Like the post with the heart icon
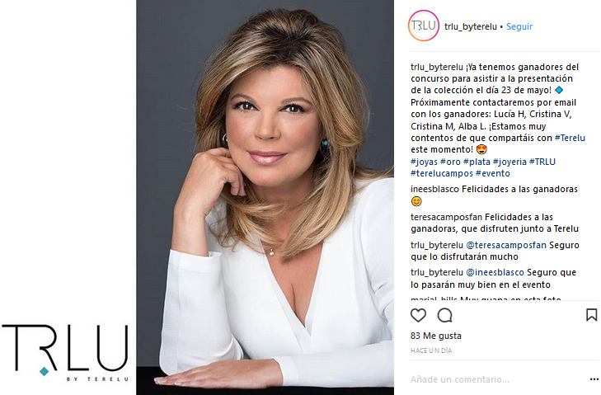Image resolution: width=601 pixels, height=395 pixels. coord(418,315)
